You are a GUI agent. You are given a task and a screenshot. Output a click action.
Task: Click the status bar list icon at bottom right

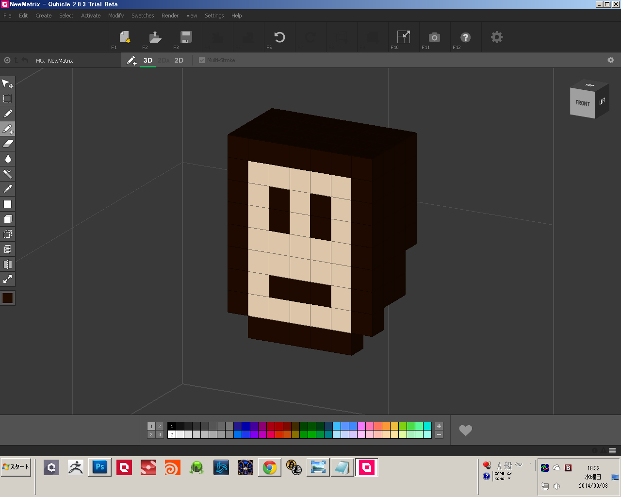(612, 450)
